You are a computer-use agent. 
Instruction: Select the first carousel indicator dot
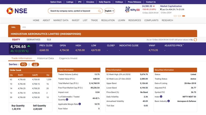175,16
